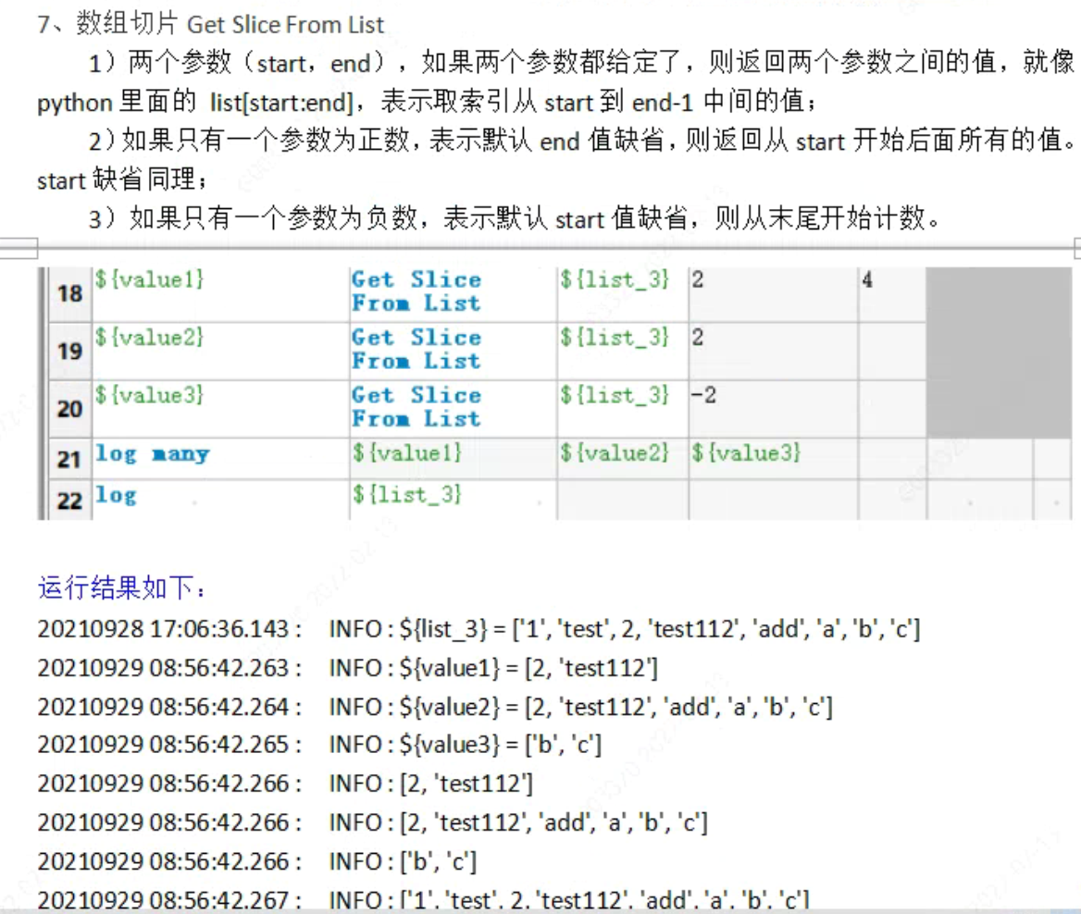
Task: Click the 'log' keyword in row 22
Action: point(116,496)
